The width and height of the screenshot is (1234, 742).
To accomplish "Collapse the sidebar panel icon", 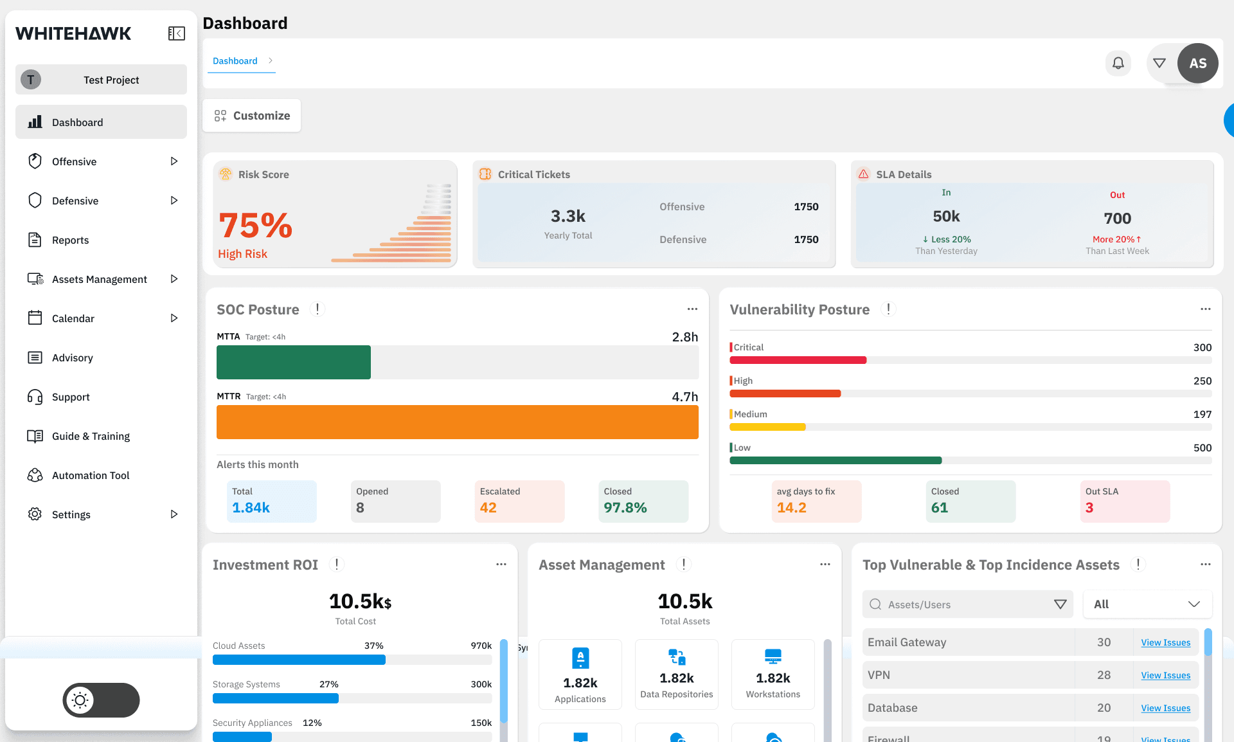I will pos(177,33).
